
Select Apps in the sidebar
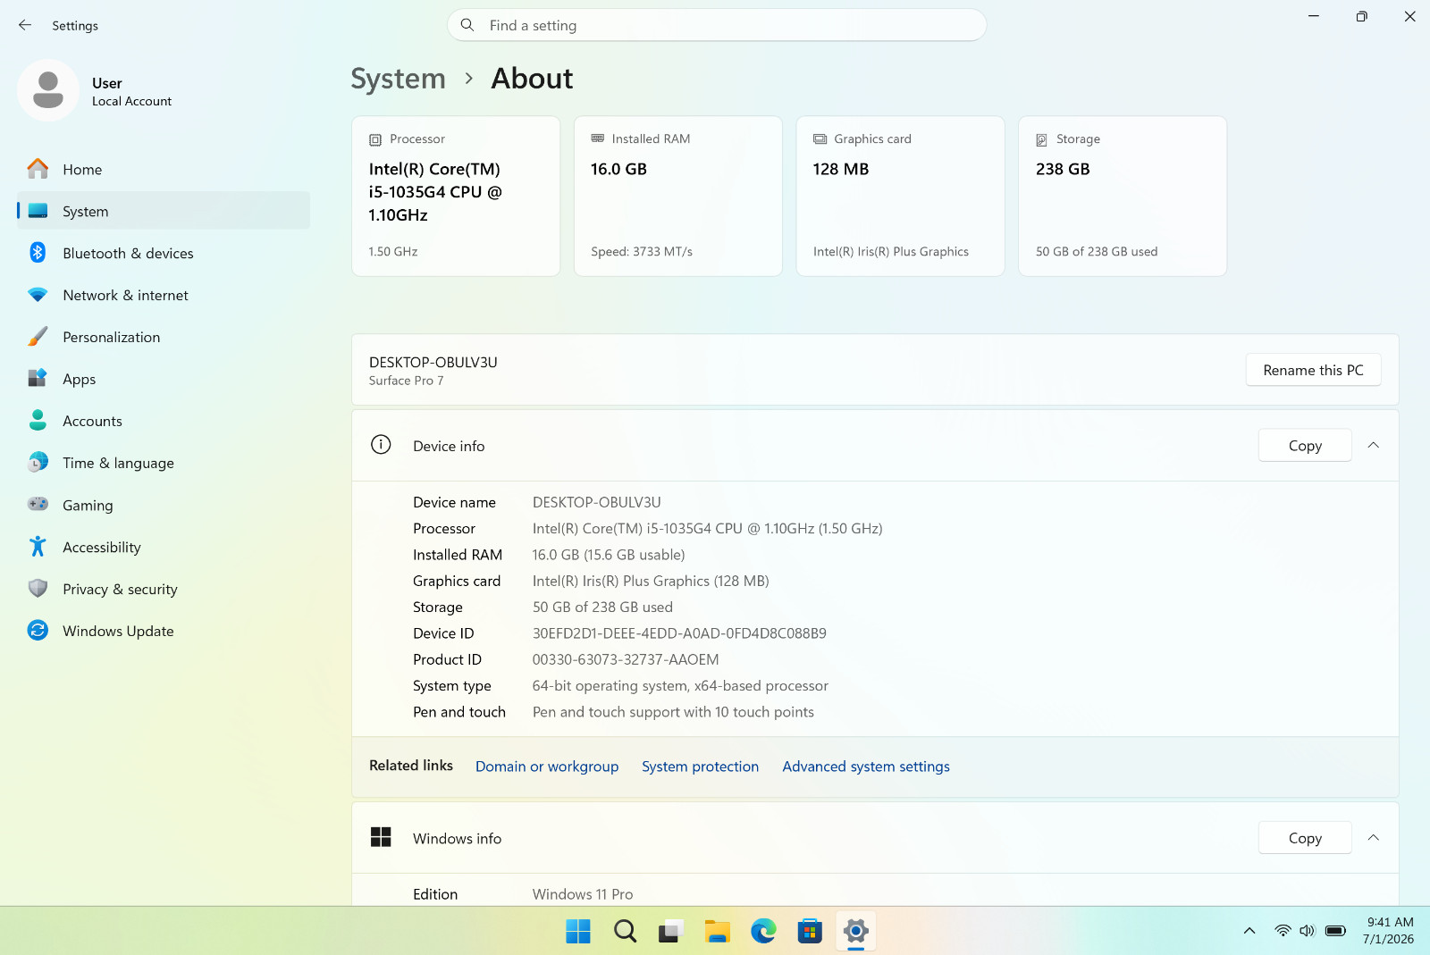pos(164,379)
